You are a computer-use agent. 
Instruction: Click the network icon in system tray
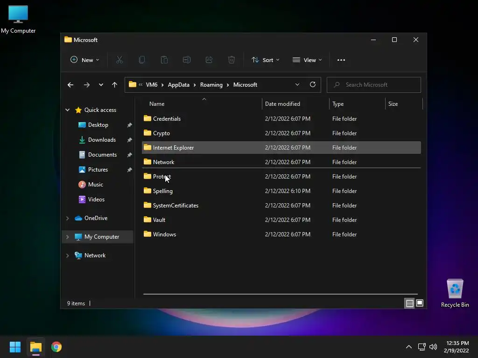422,347
